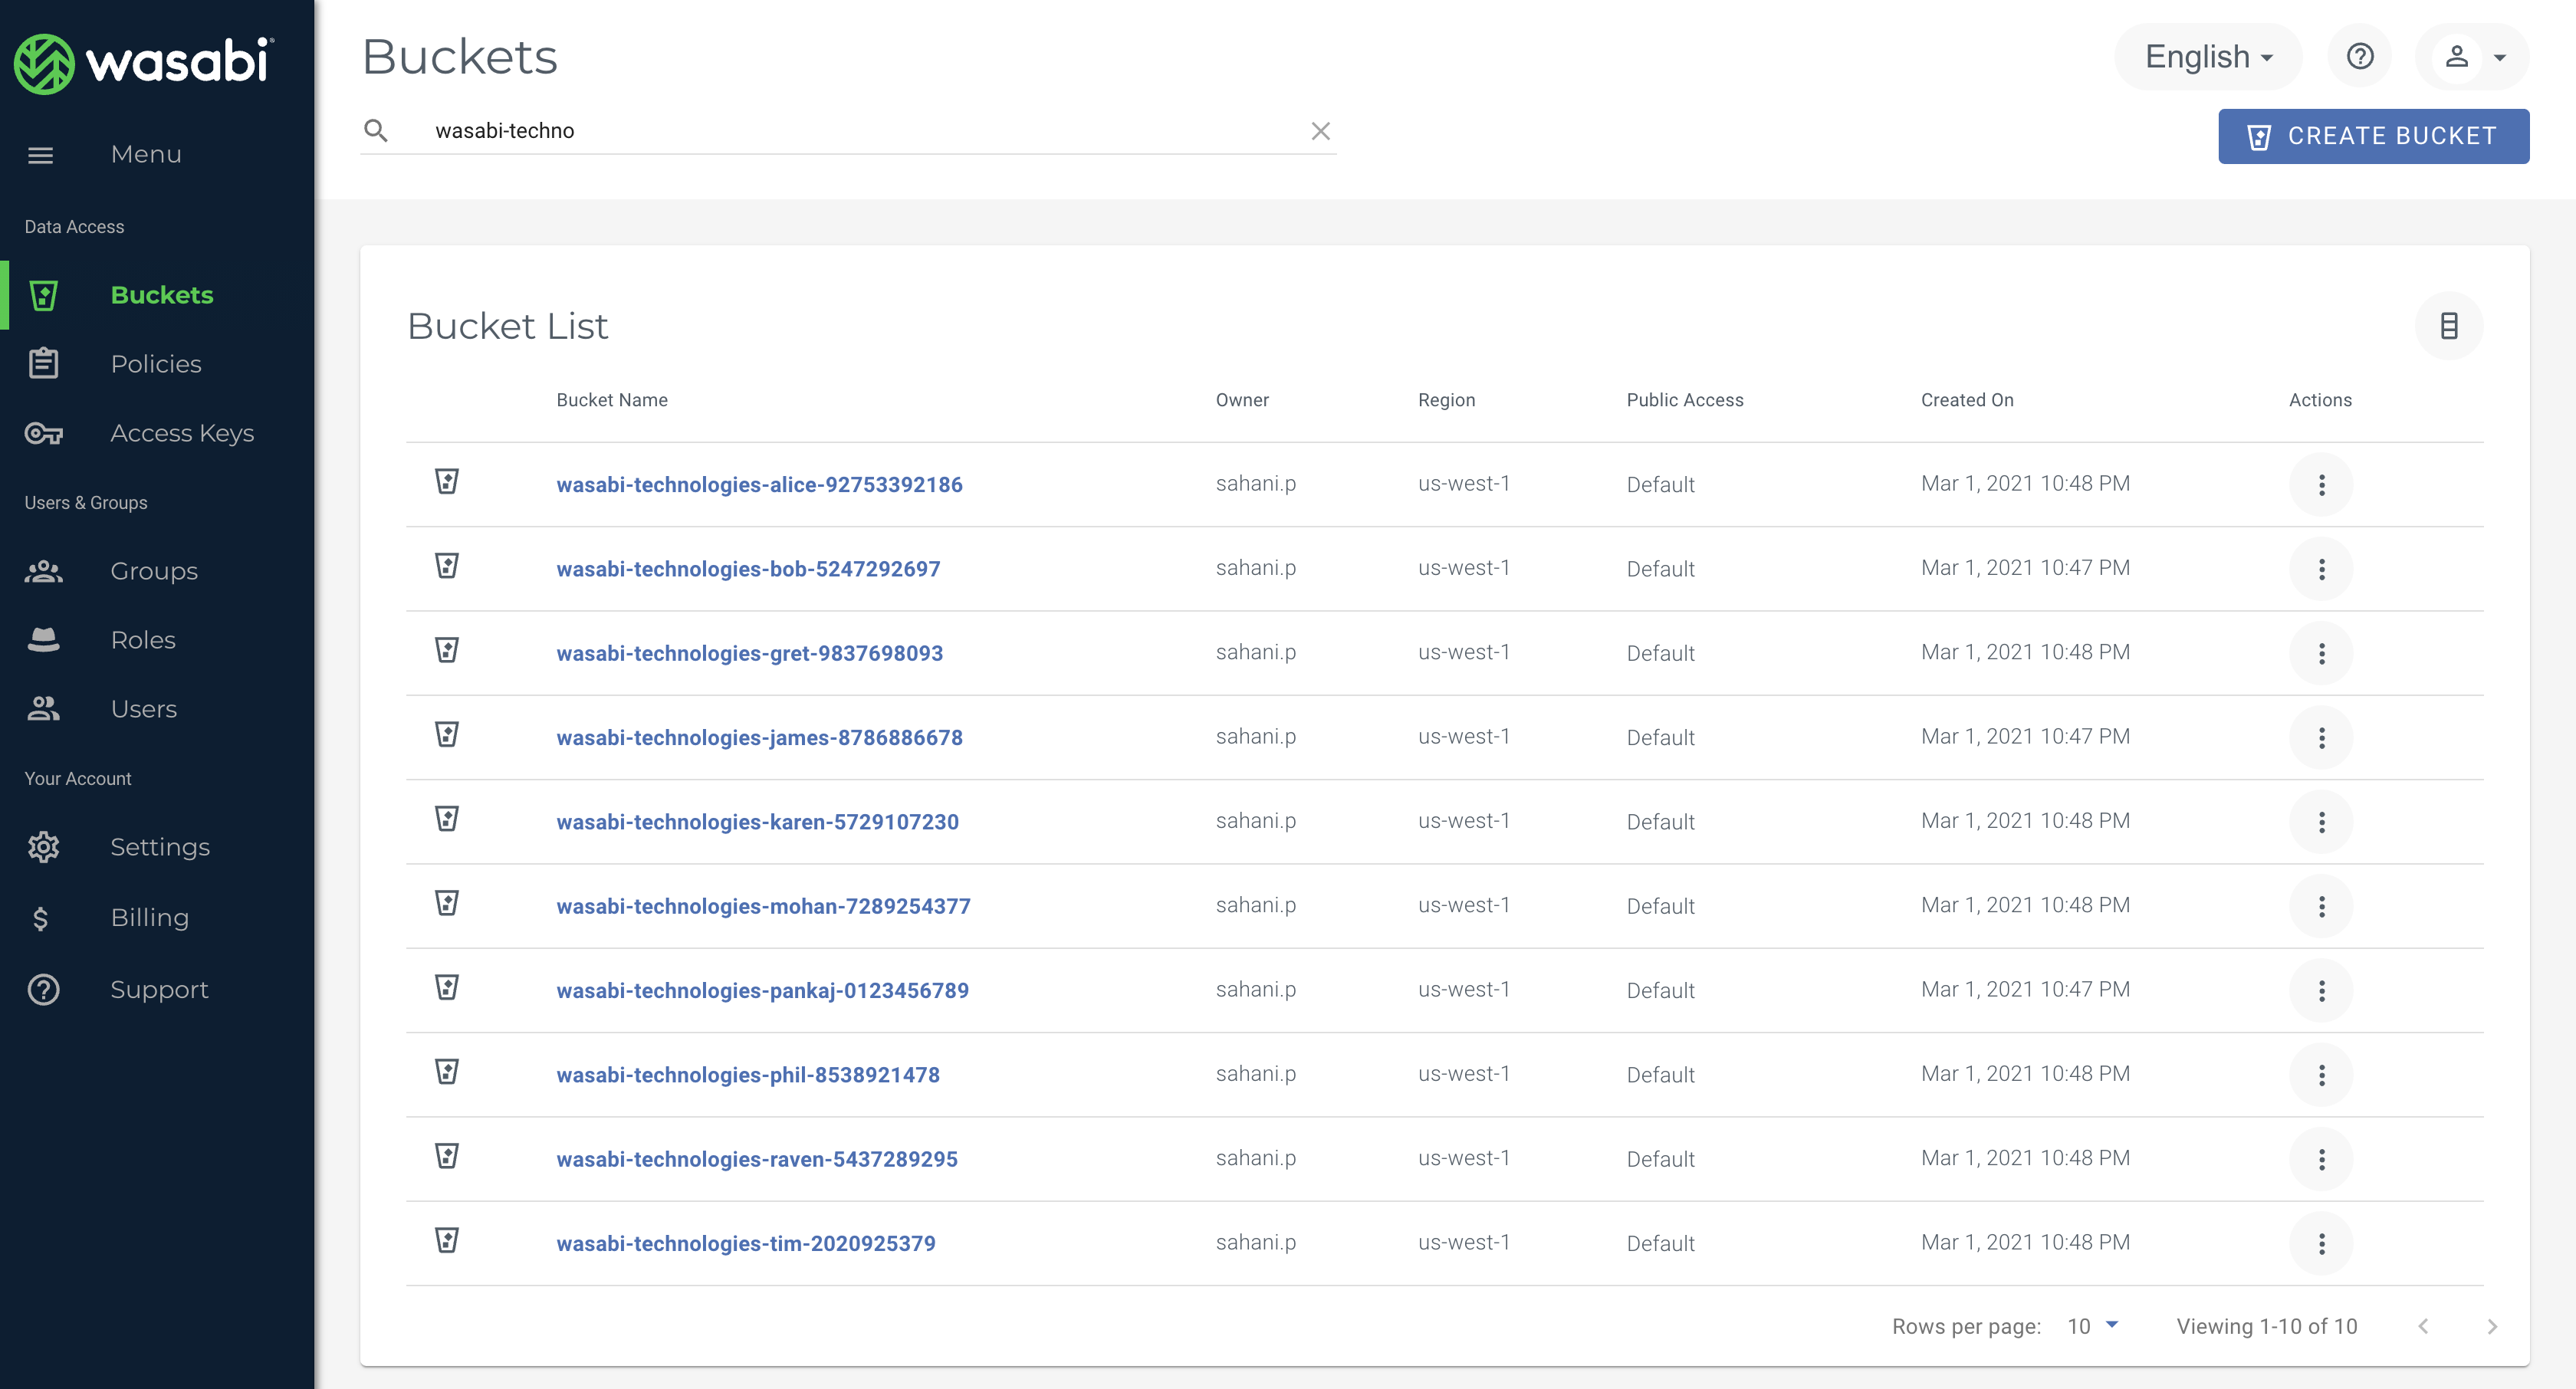Image resolution: width=2576 pixels, height=1389 pixels.
Task: Open actions menu for james bucket
Action: (x=2321, y=738)
